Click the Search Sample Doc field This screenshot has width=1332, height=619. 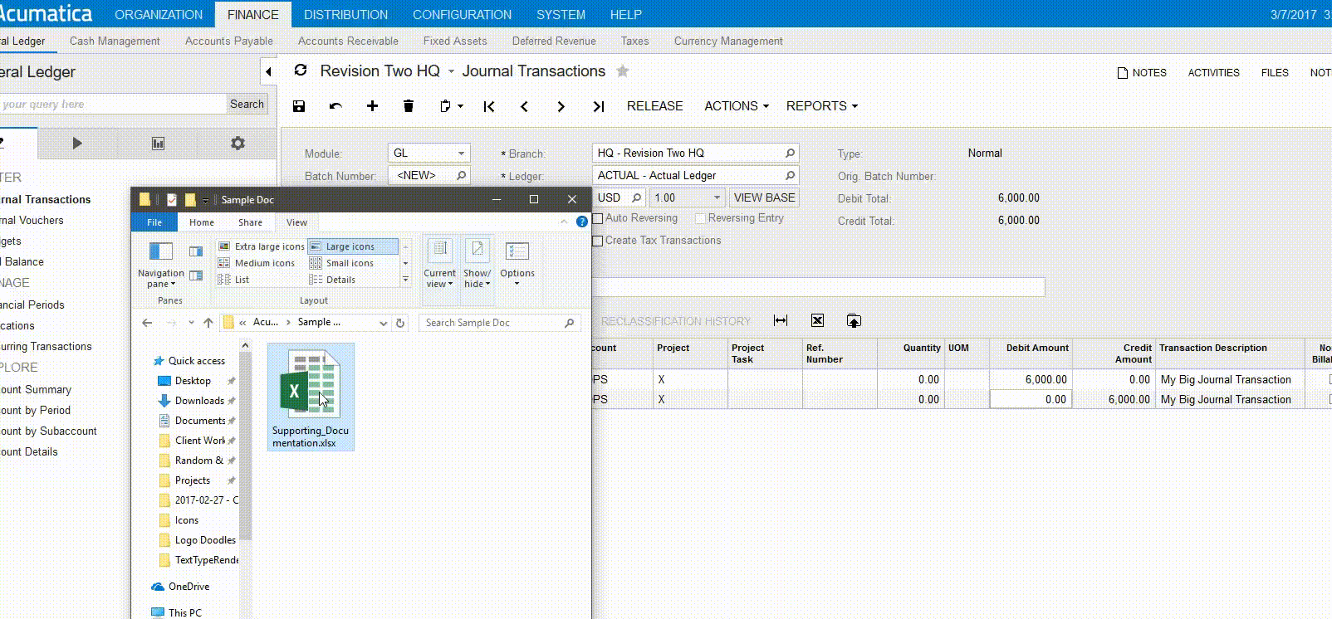498,323
